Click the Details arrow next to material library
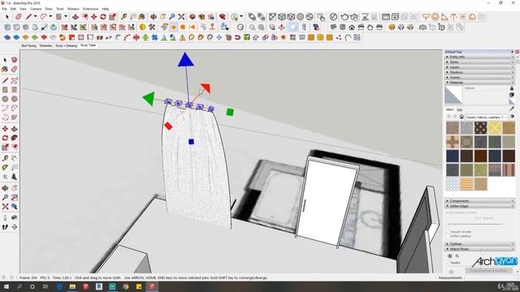Image resolution: width=520 pixels, height=292 pixels. (x=513, y=117)
